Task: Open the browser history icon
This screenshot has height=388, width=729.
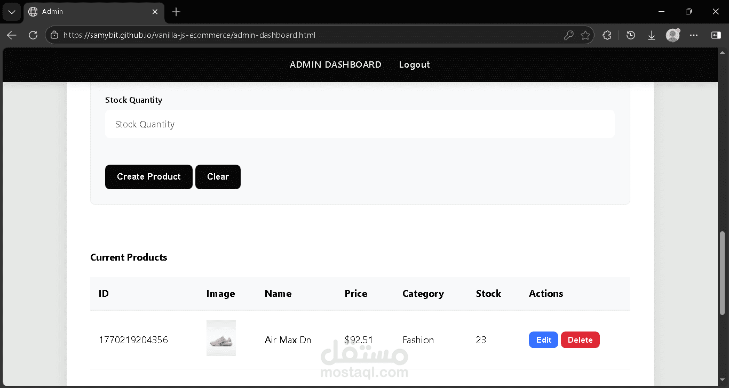Action: (631, 35)
